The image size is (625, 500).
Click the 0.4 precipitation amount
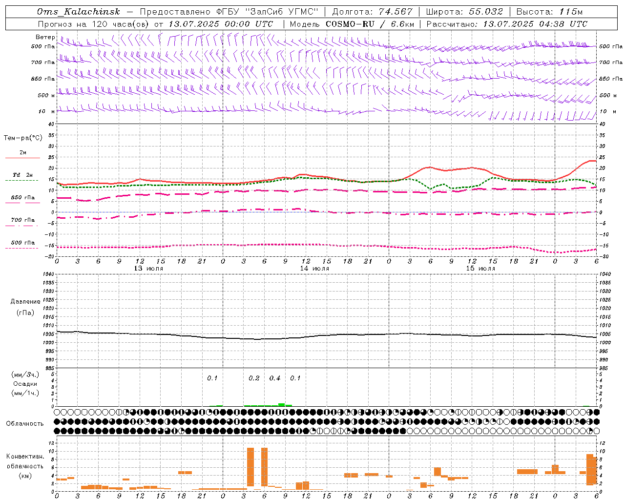(x=275, y=378)
